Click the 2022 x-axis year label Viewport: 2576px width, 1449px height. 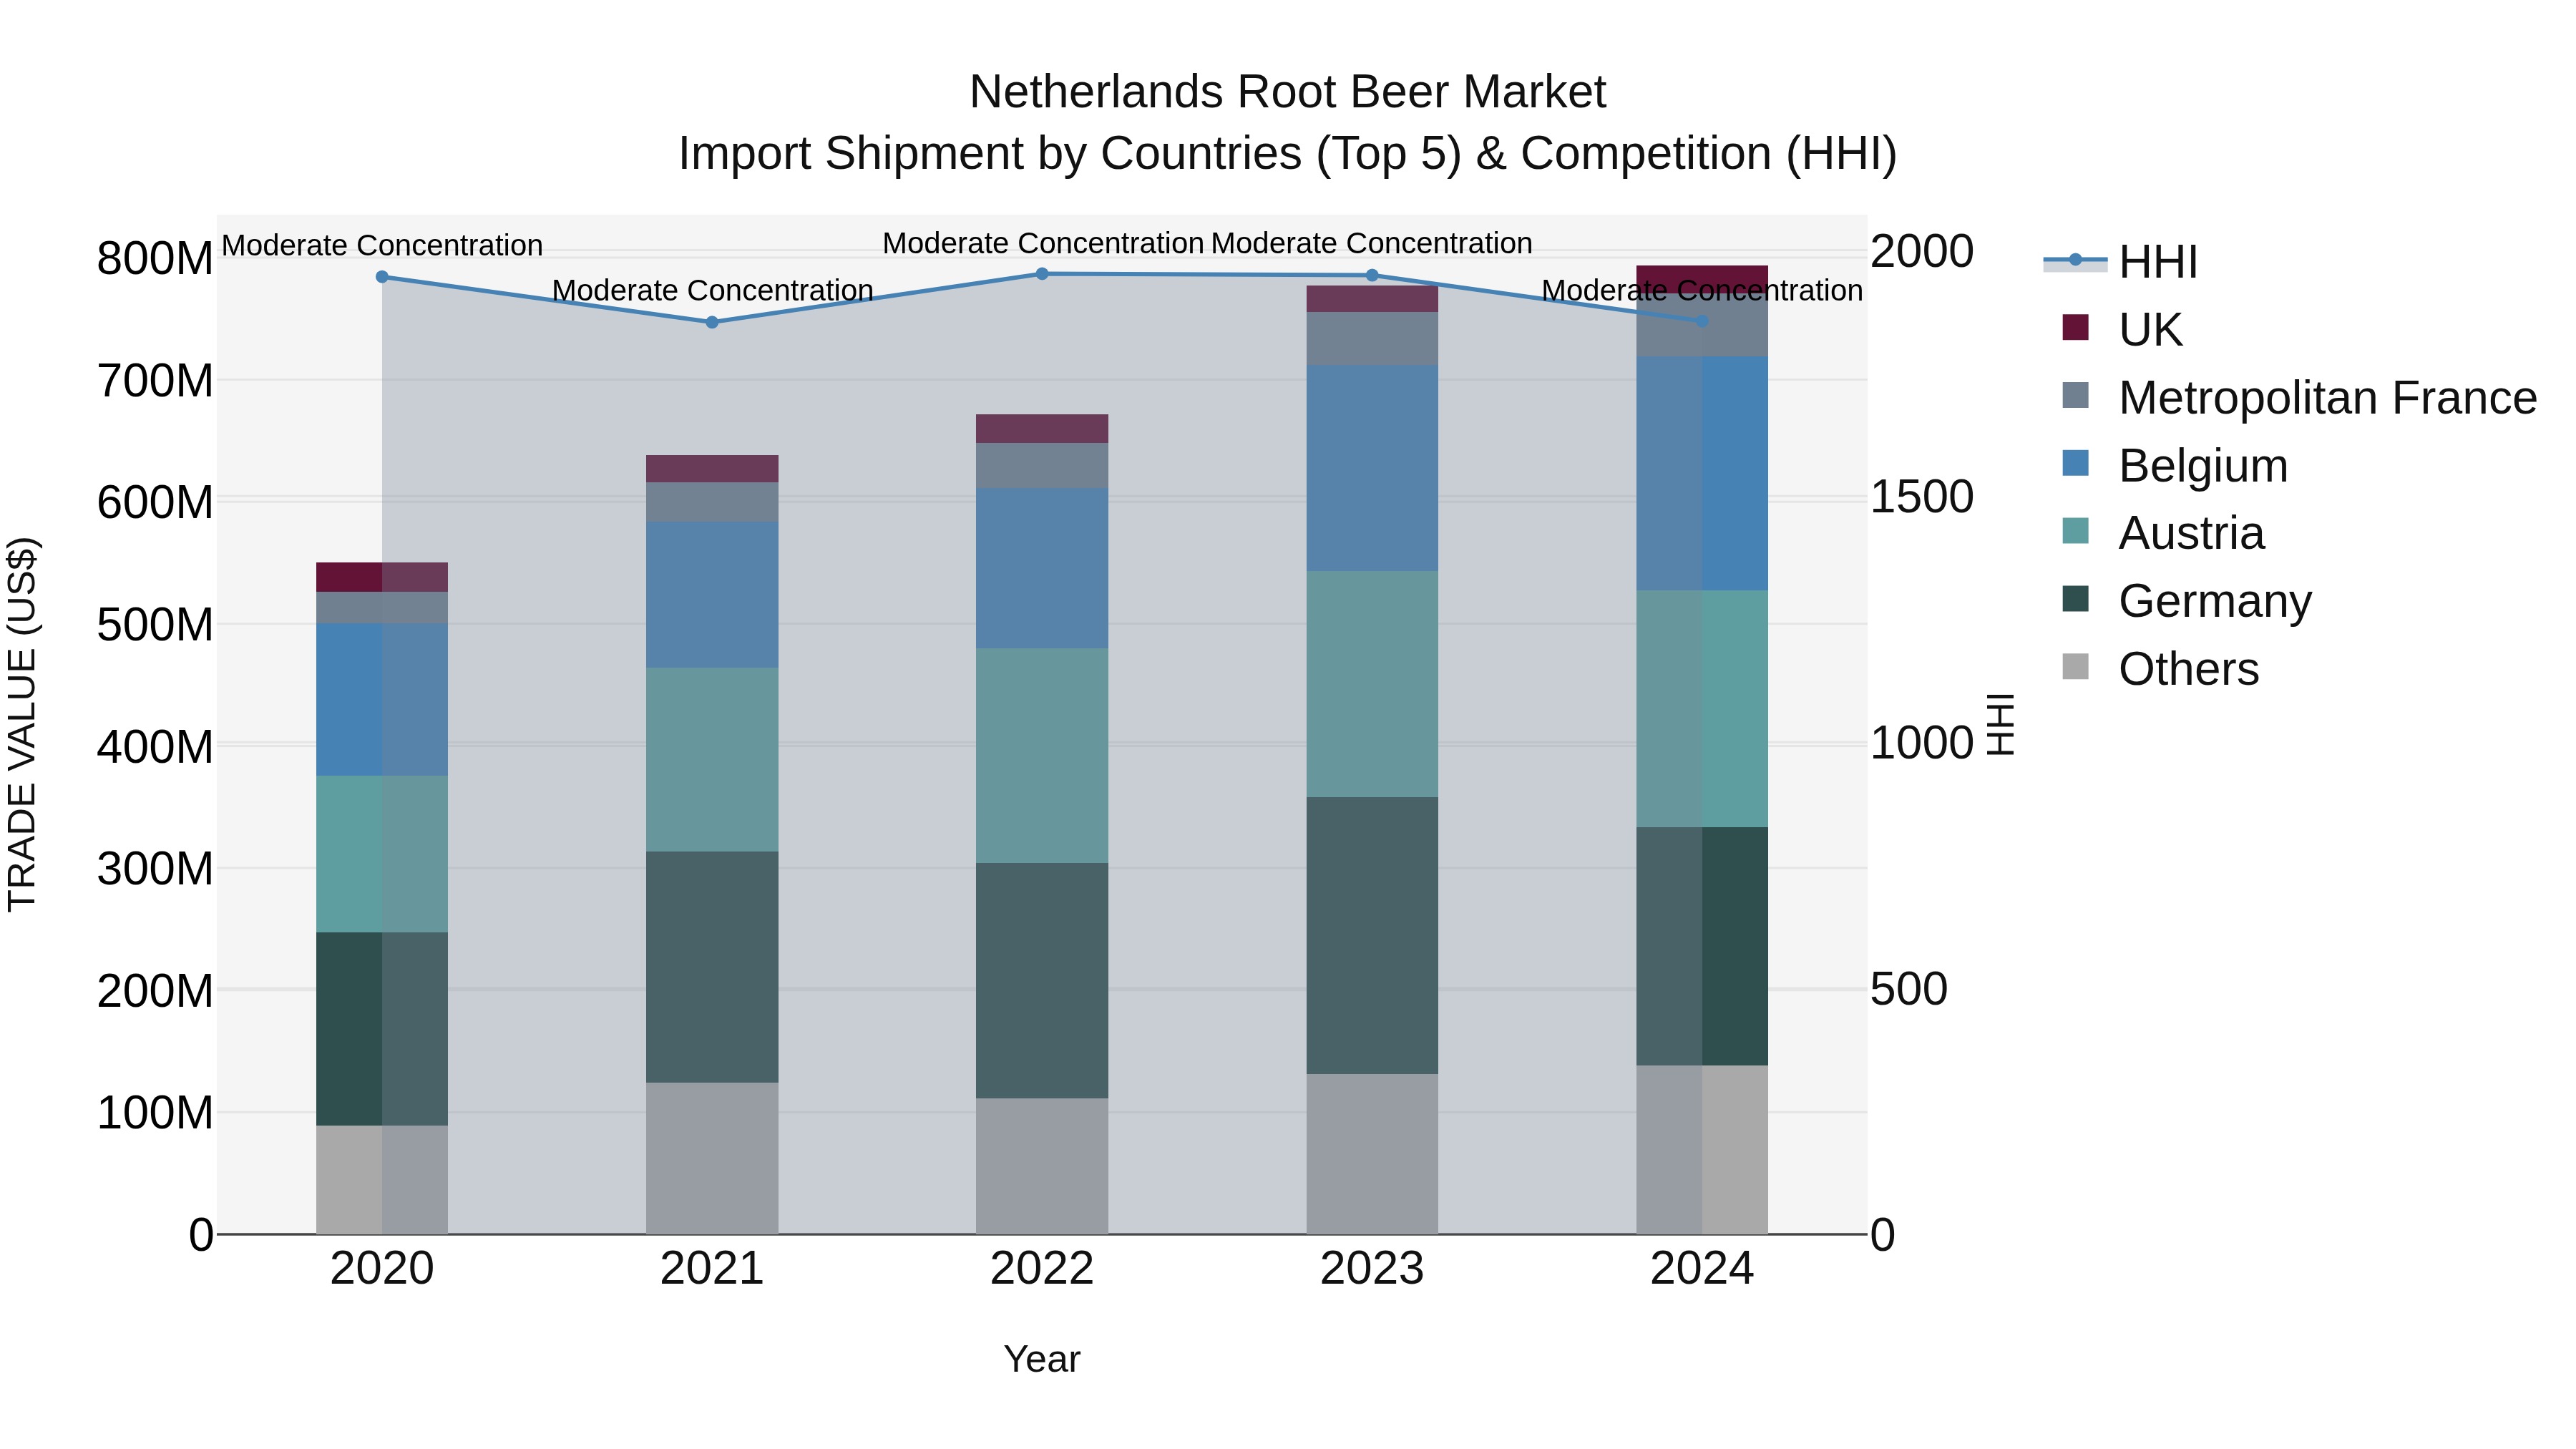coord(1042,1269)
